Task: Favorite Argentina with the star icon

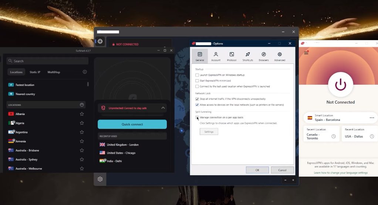Action: click(82, 132)
